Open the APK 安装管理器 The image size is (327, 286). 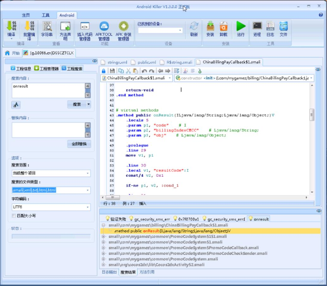123,31
